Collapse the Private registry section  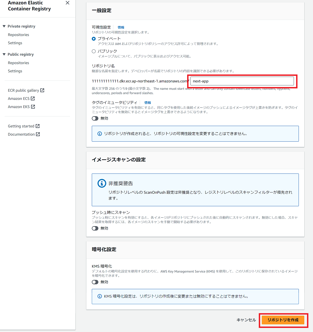pyautogui.click(x=4, y=26)
